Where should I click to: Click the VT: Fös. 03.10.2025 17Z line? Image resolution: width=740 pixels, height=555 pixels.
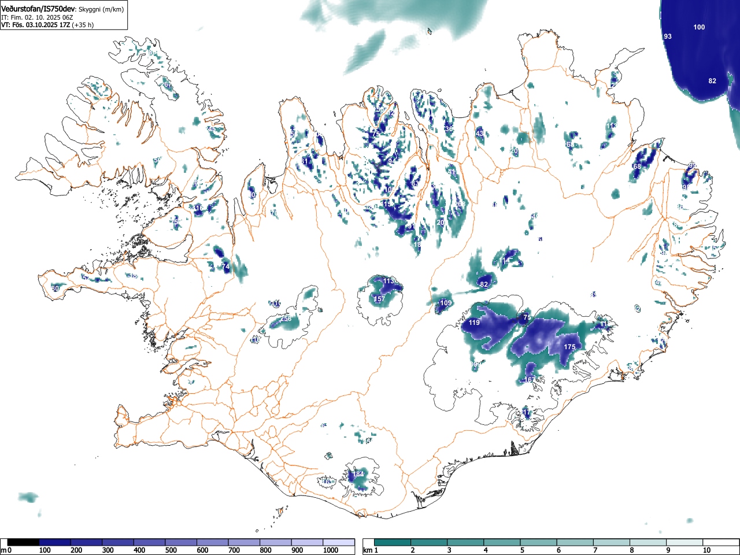pyautogui.click(x=35, y=25)
